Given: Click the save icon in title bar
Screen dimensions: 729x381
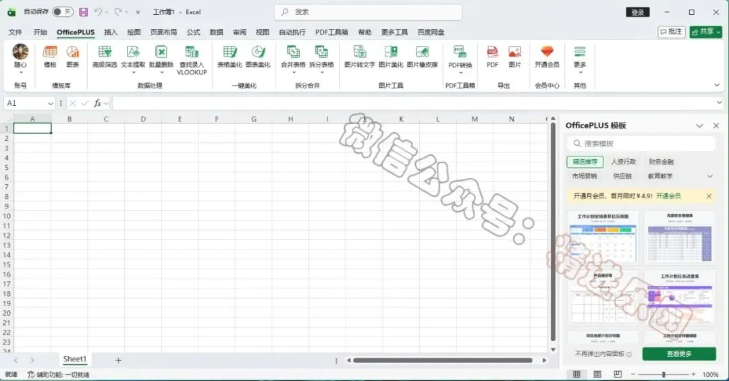Looking at the screenshot, I should [83, 12].
